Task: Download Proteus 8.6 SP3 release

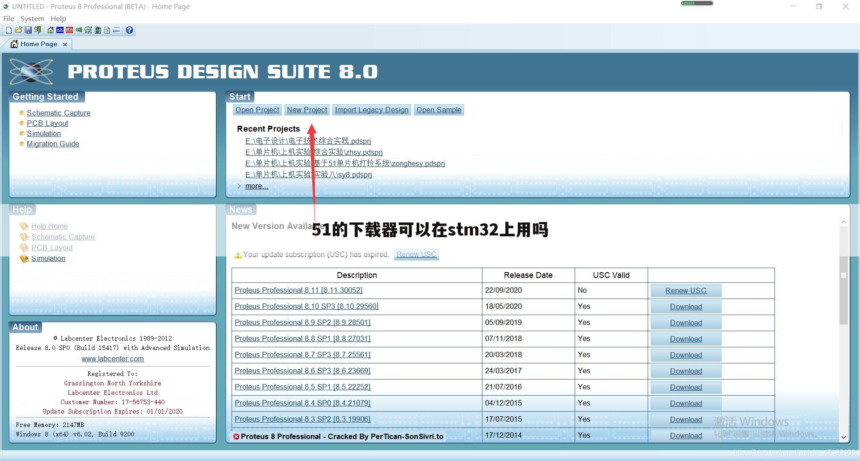Action: pos(686,371)
